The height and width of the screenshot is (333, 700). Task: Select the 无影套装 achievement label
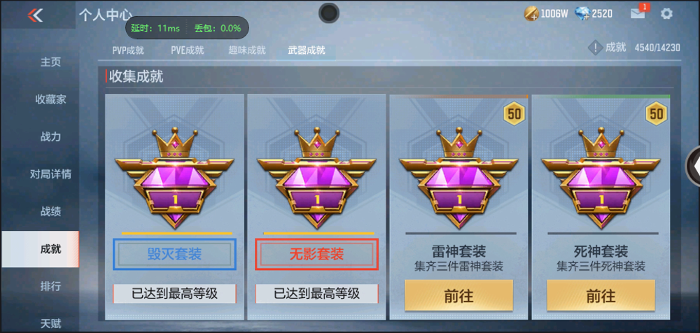tap(316, 254)
